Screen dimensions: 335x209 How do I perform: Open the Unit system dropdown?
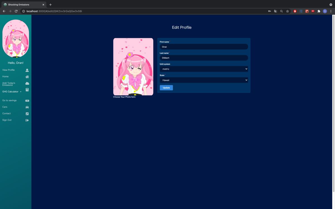click(204, 69)
